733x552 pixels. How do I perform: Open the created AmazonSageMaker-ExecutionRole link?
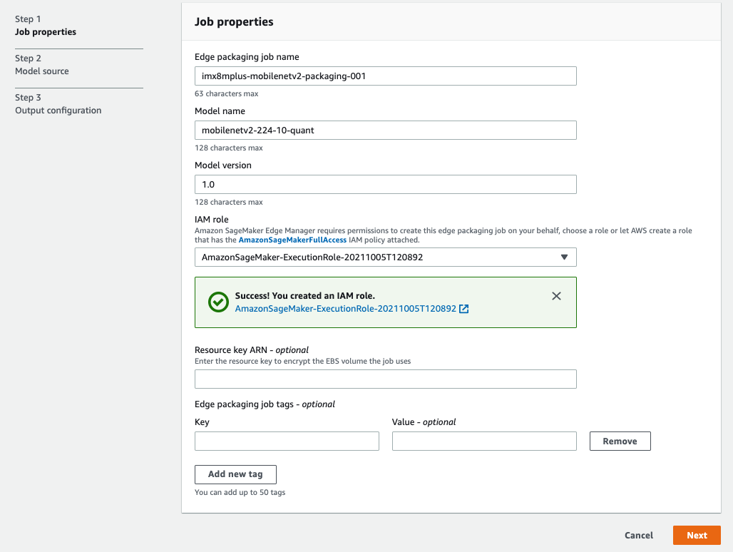point(345,309)
